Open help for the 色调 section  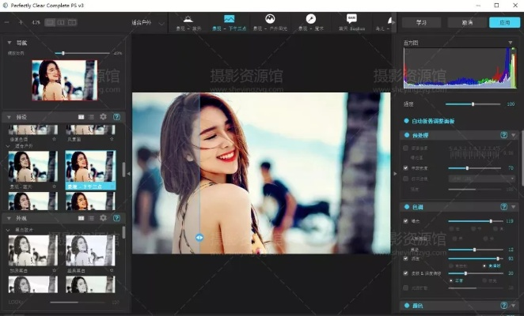(x=503, y=206)
